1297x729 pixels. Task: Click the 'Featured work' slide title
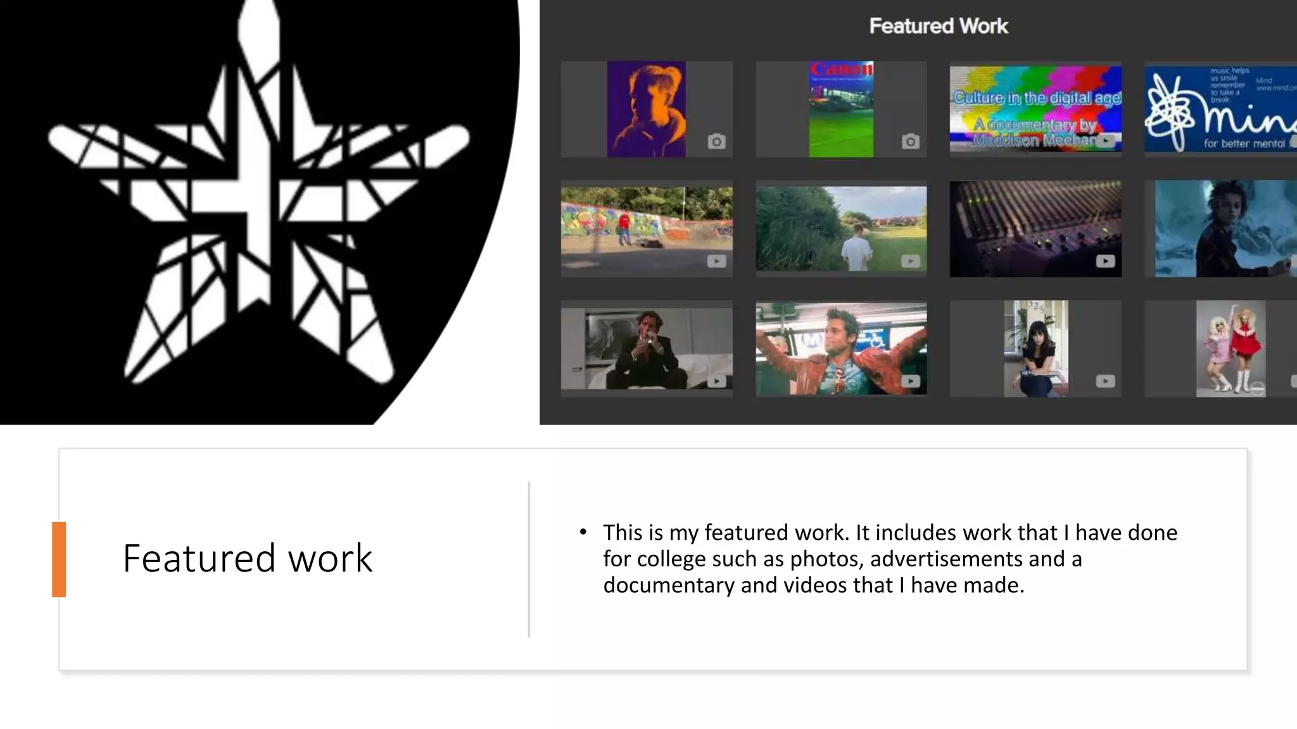click(247, 558)
